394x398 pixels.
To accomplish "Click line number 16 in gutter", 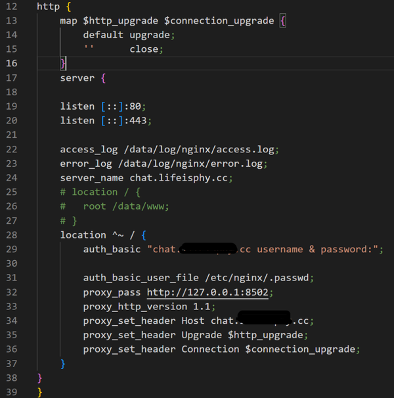I will pyautogui.click(x=12, y=63).
